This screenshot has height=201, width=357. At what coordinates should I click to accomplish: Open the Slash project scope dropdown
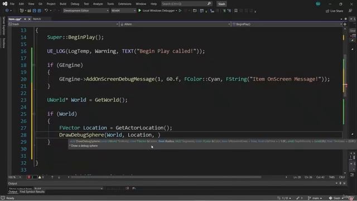coord(63,24)
